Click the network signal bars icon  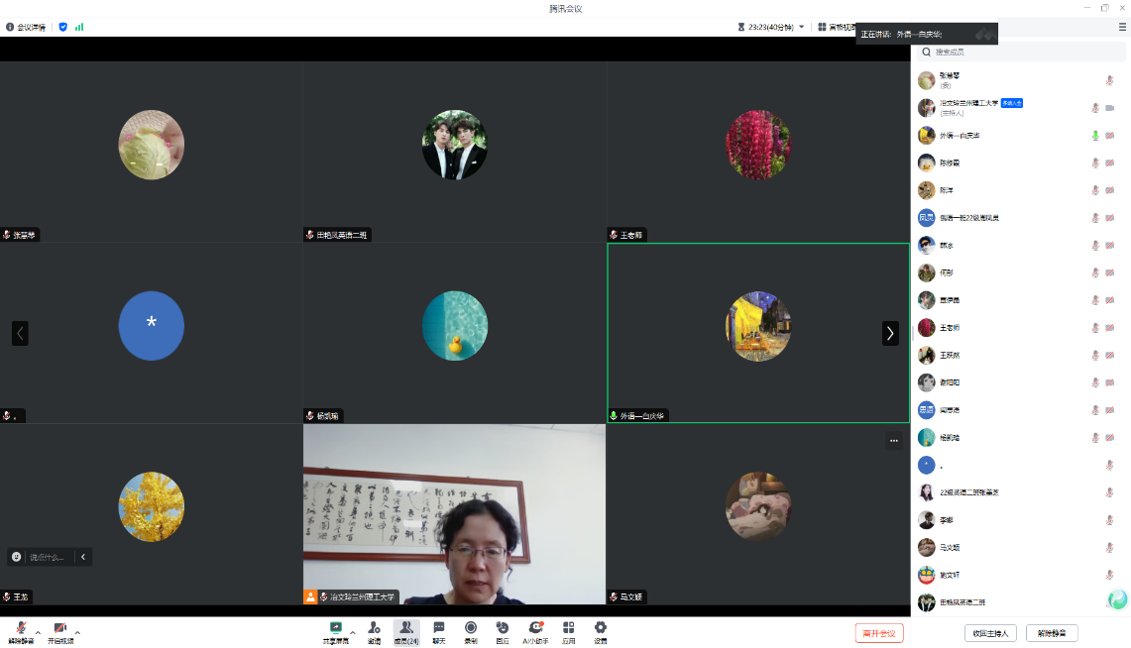79,27
